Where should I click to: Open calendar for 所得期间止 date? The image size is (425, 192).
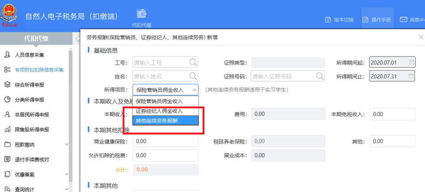click(x=412, y=76)
